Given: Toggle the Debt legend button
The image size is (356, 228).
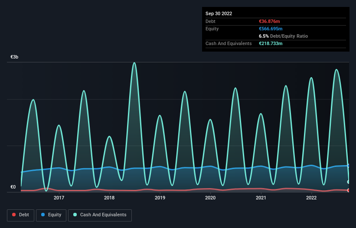Looking at the screenshot, I should 21,215.
